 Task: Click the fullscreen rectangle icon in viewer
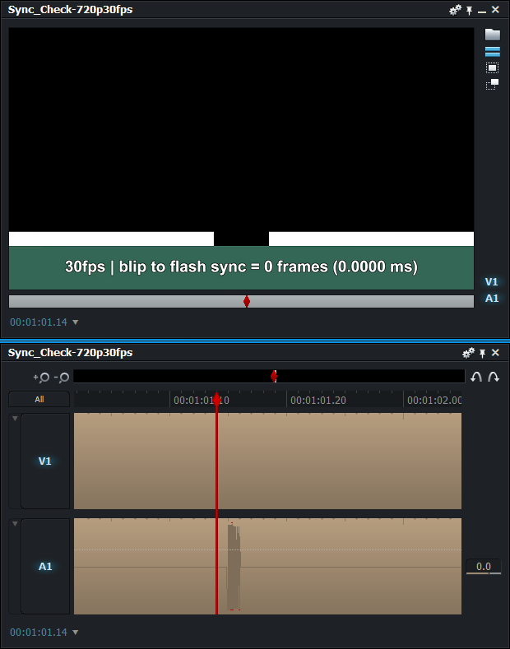pos(492,67)
